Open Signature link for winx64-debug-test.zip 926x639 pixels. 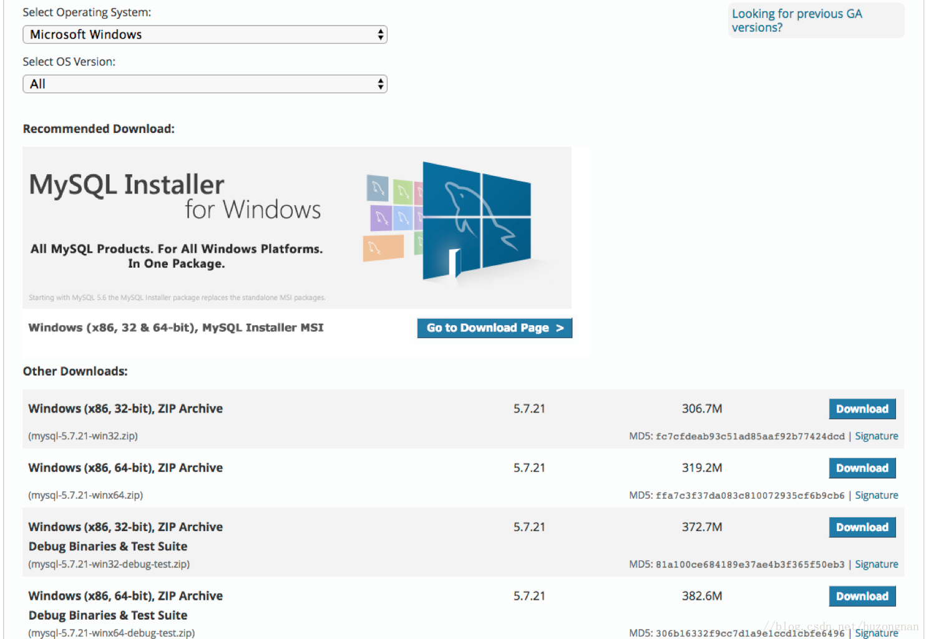point(876,633)
